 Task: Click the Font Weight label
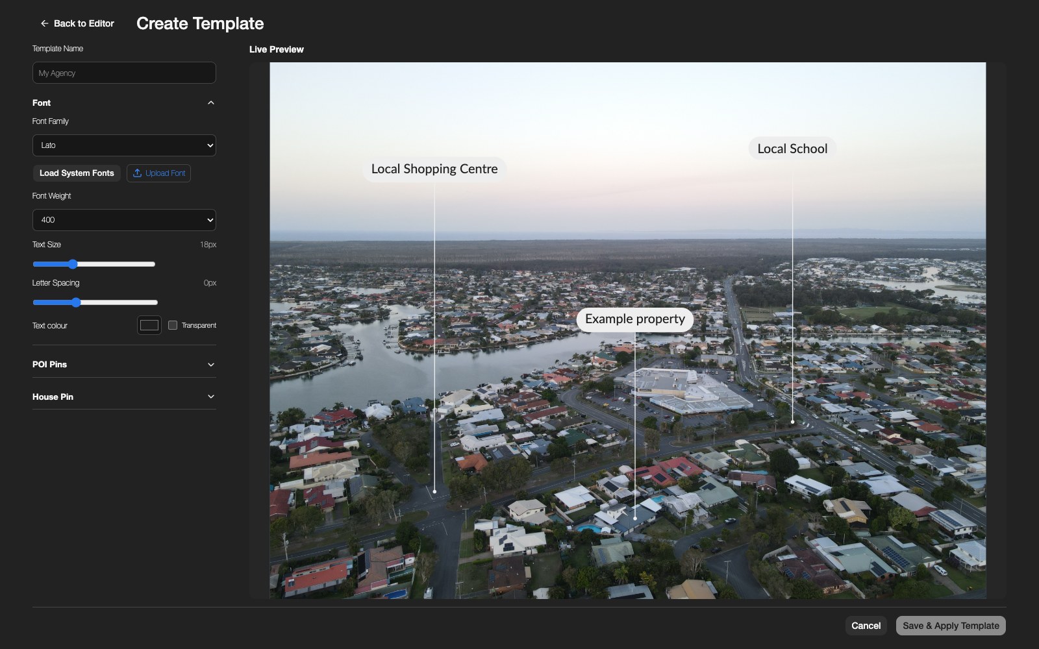pos(52,196)
